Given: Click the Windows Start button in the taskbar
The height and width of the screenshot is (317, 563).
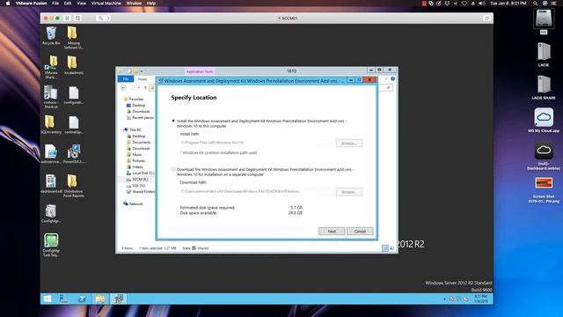Looking at the screenshot, I should tap(48, 299).
